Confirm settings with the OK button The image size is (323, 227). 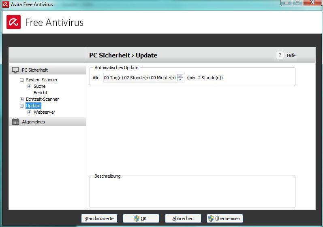tap(141, 219)
